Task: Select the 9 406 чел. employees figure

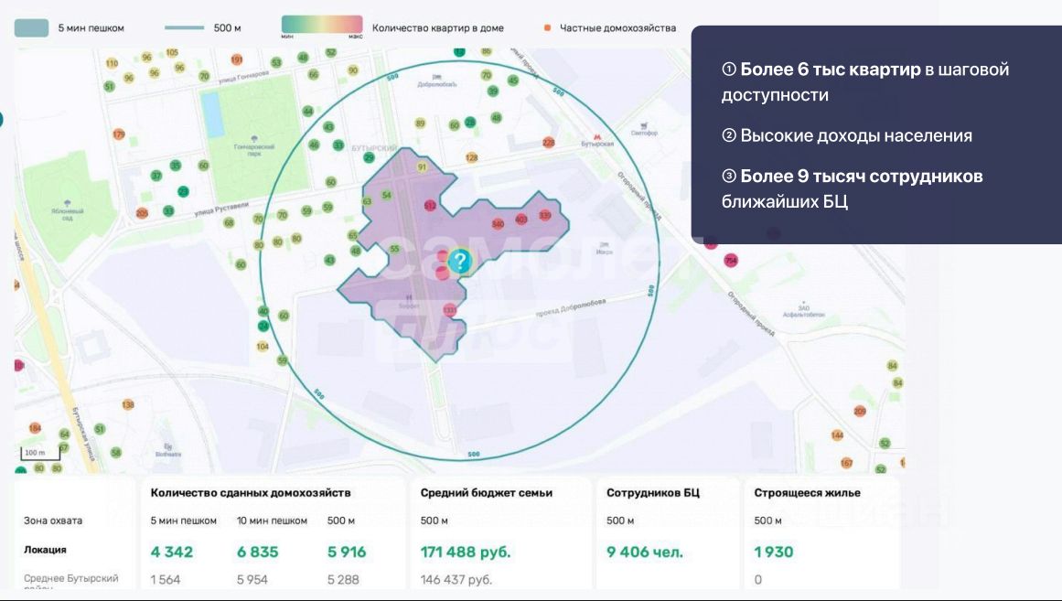Action: 644,553
